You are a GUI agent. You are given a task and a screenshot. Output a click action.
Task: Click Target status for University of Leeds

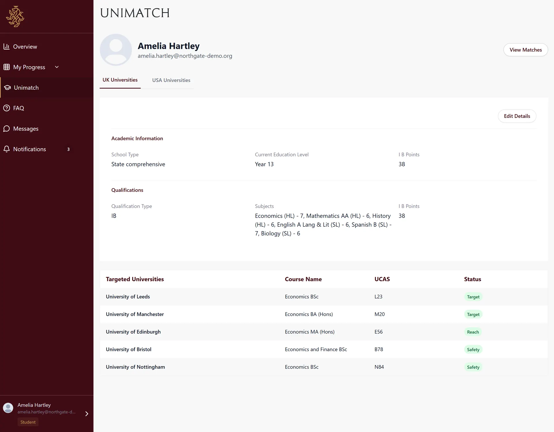(473, 297)
